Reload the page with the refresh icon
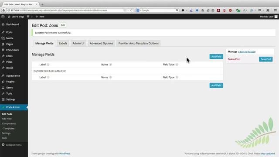 point(131,10)
